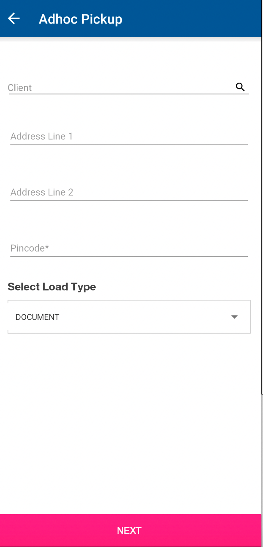The image size is (263, 547).
Task: Search for a client using the magnifier
Action: click(240, 87)
